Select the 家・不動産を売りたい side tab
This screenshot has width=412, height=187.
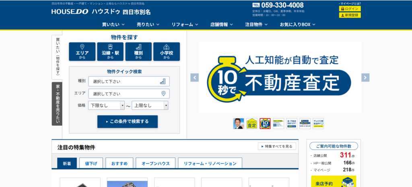tap(57, 104)
